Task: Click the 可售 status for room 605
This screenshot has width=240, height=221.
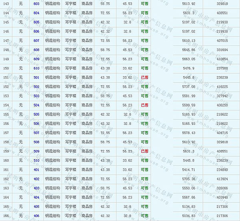Action: [x=144, y=22]
